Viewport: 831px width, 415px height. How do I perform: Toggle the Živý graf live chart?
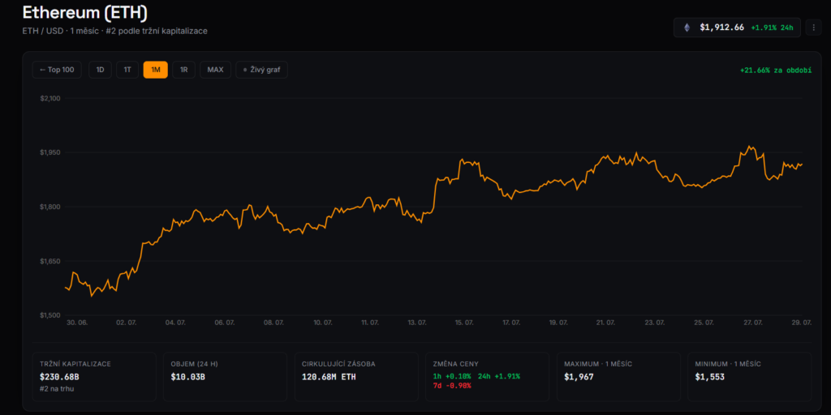tap(262, 70)
